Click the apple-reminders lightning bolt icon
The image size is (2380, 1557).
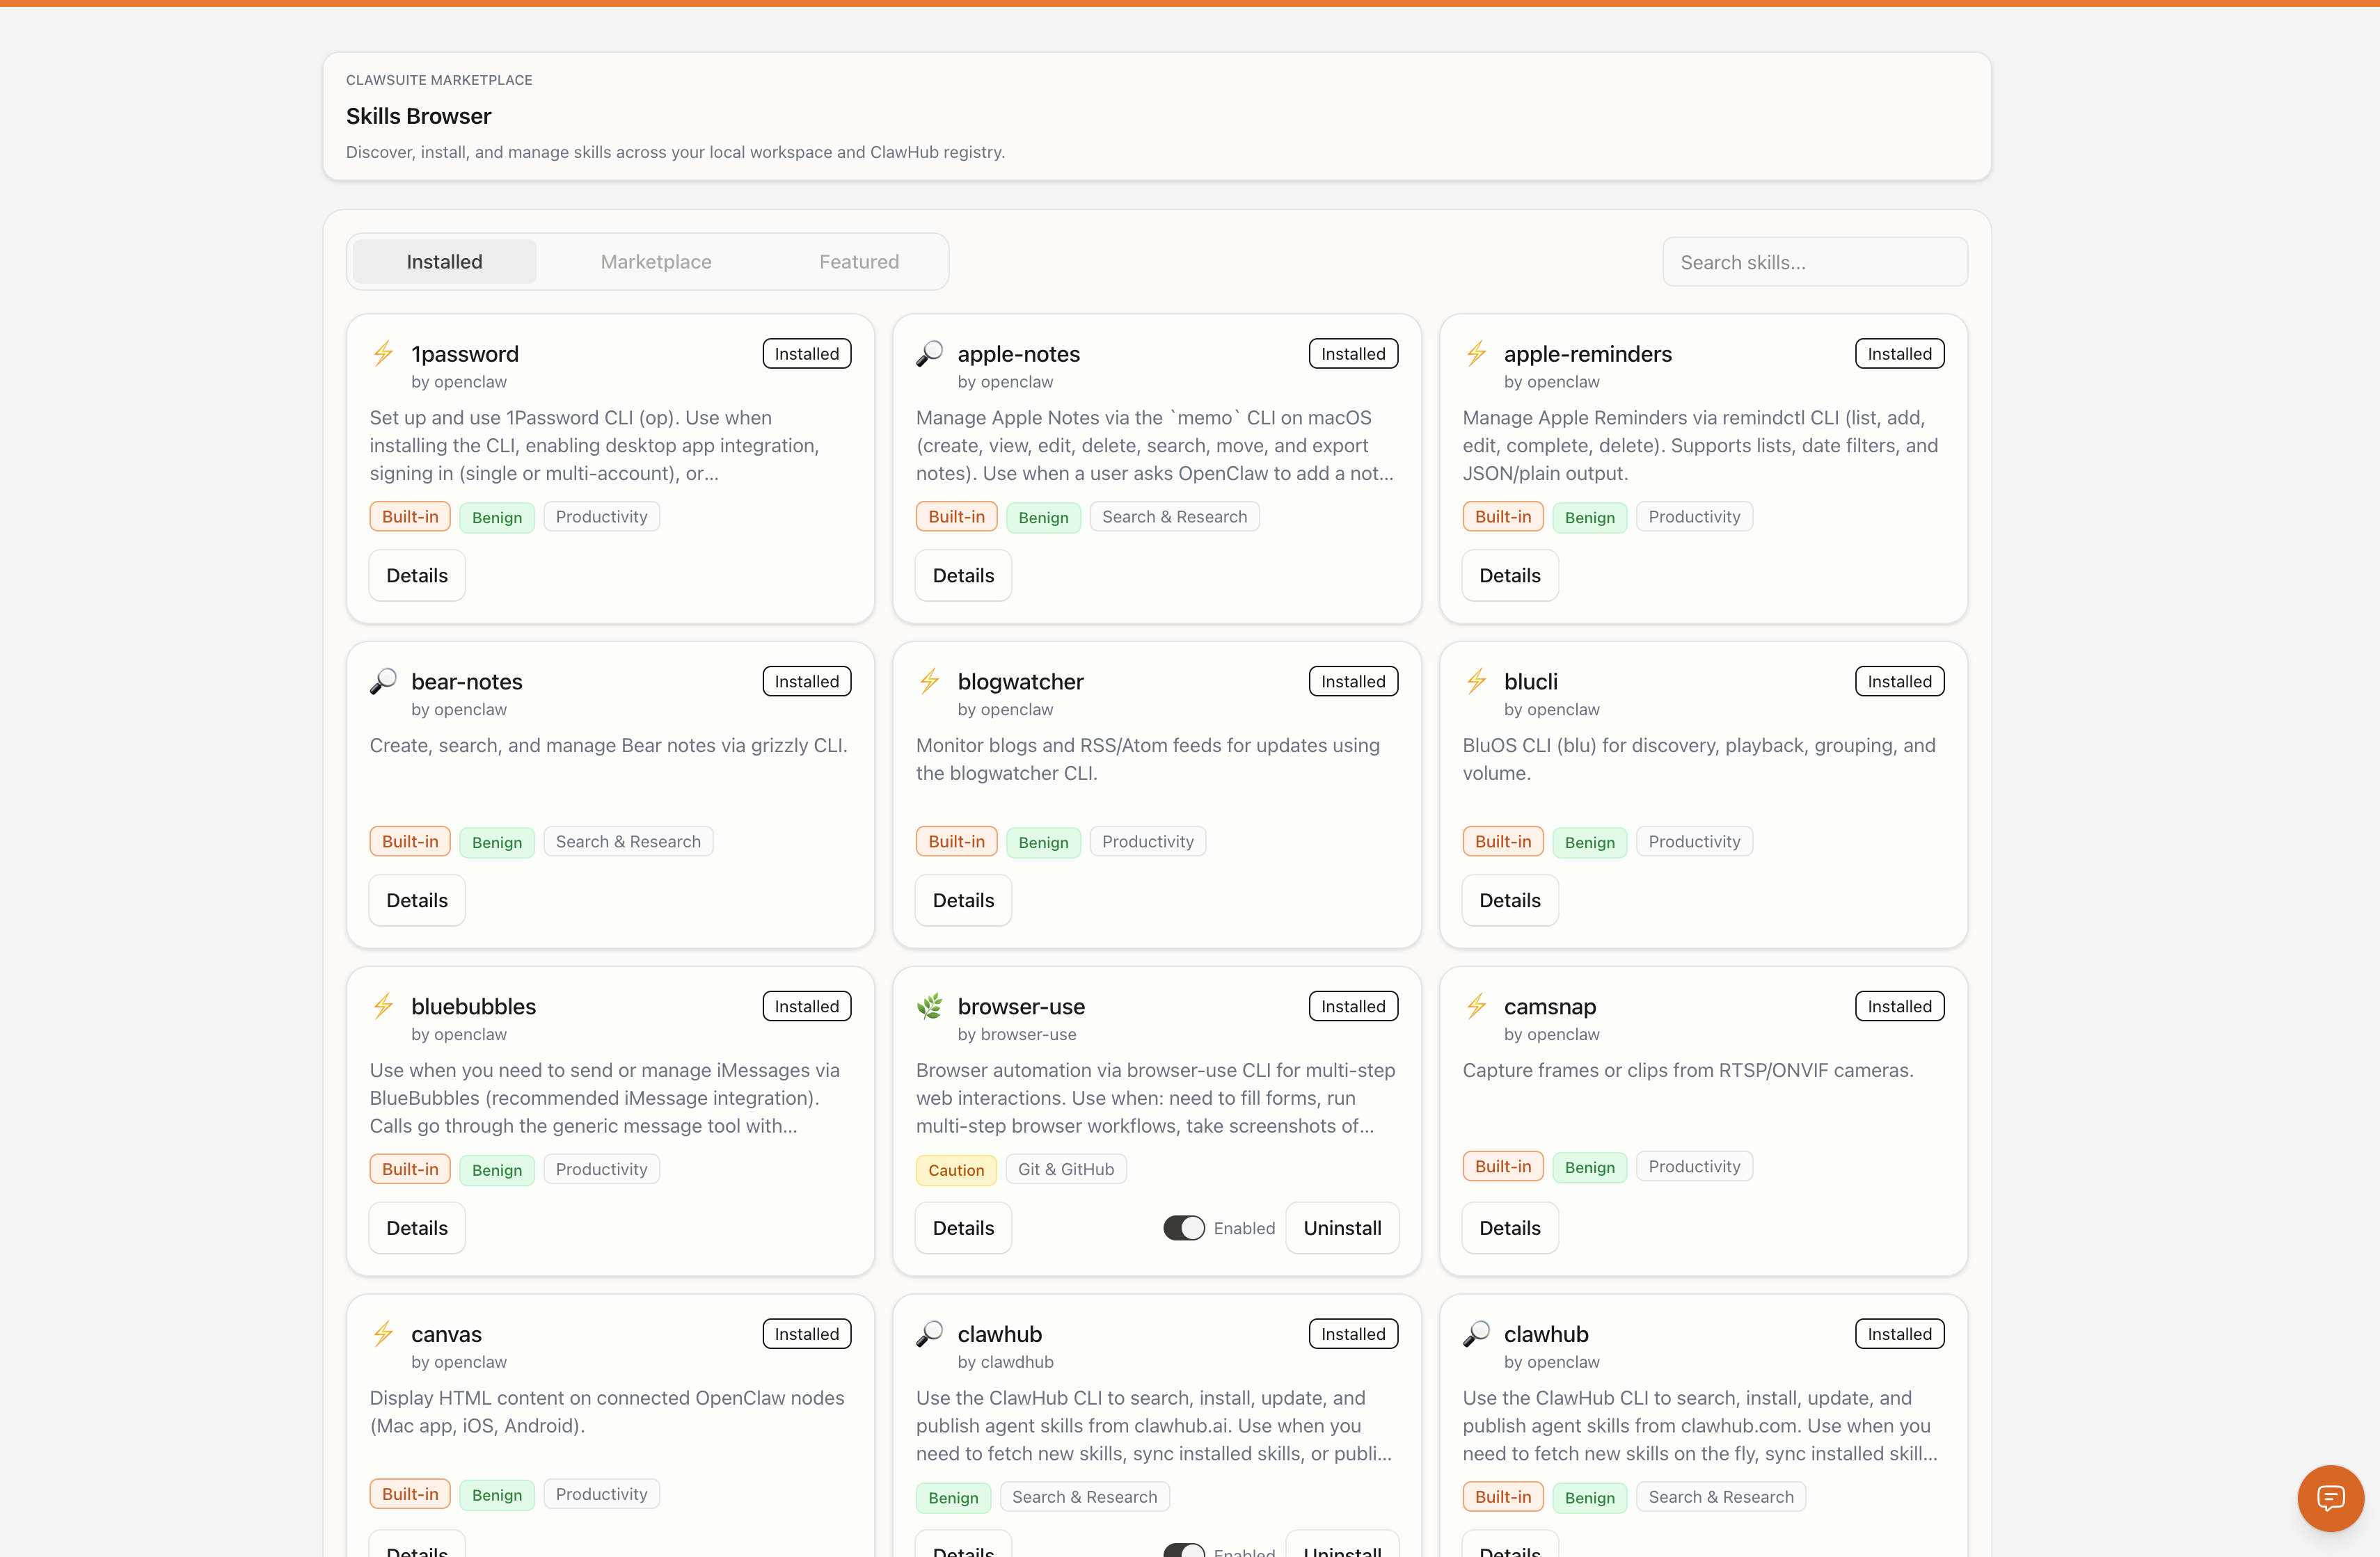[1476, 353]
